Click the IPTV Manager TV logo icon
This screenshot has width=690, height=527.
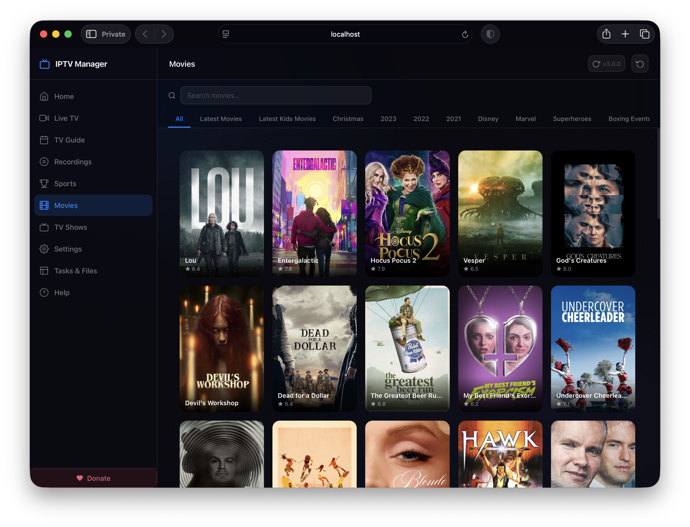44,64
